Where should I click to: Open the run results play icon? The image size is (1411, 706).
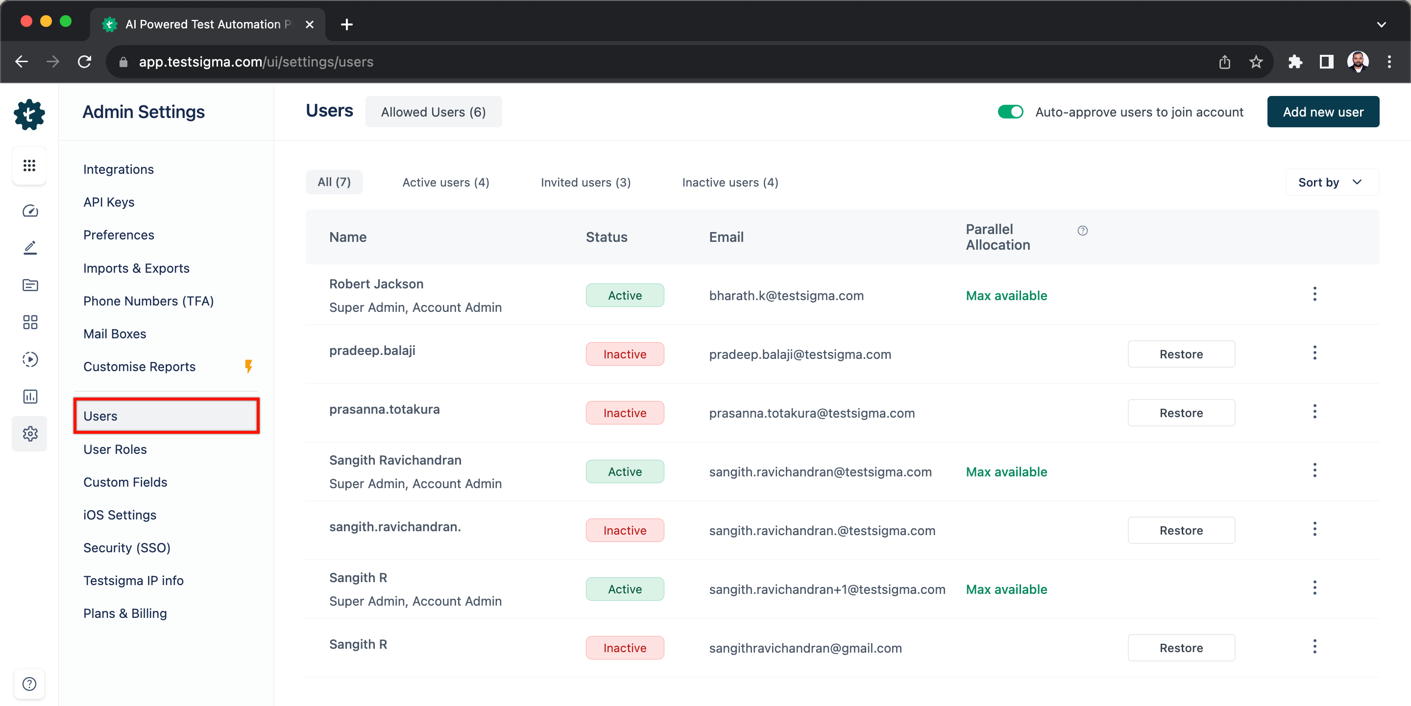pyautogui.click(x=30, y=359)
